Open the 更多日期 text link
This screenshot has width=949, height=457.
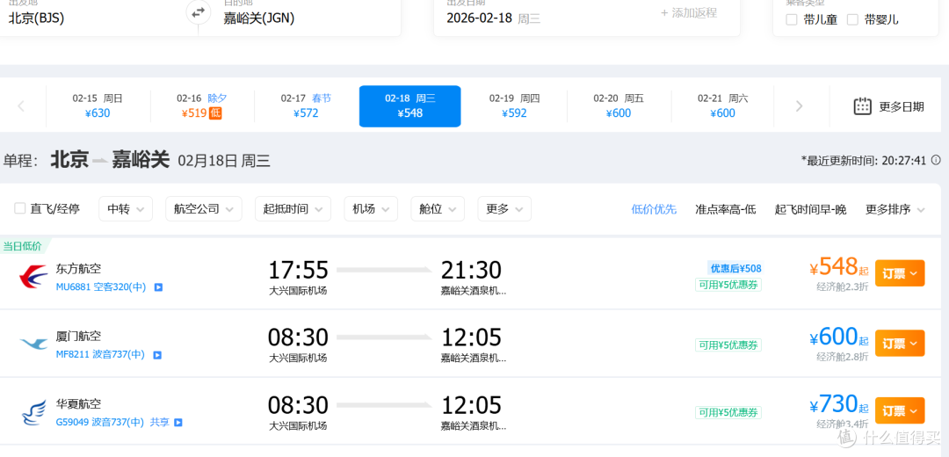click(x=902, y=106)
